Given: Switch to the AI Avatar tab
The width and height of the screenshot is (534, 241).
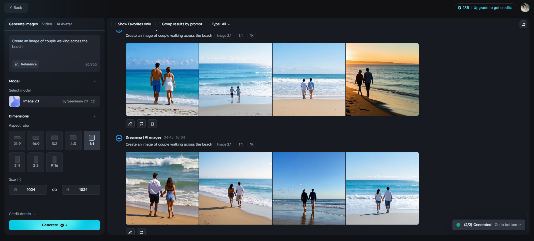Looking at the screenshot, I should tap(64, 24).
